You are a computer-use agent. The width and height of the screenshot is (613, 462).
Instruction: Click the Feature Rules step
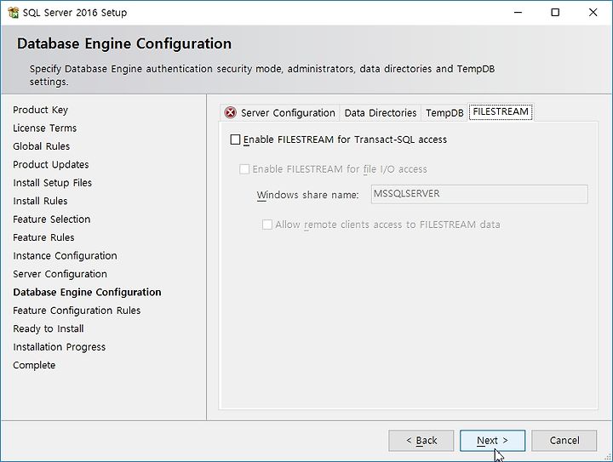pyautogui.click(x=43, y=237)
